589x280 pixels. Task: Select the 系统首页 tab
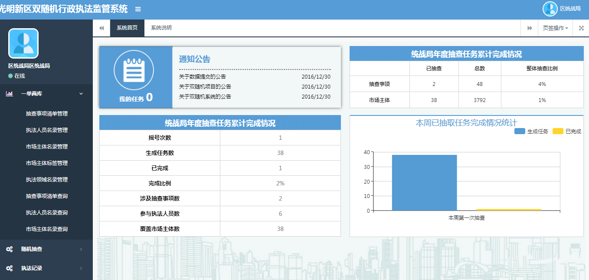[x=127, y=28]
